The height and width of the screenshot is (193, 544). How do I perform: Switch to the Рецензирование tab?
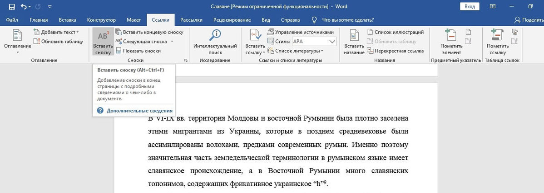point(232,20)
